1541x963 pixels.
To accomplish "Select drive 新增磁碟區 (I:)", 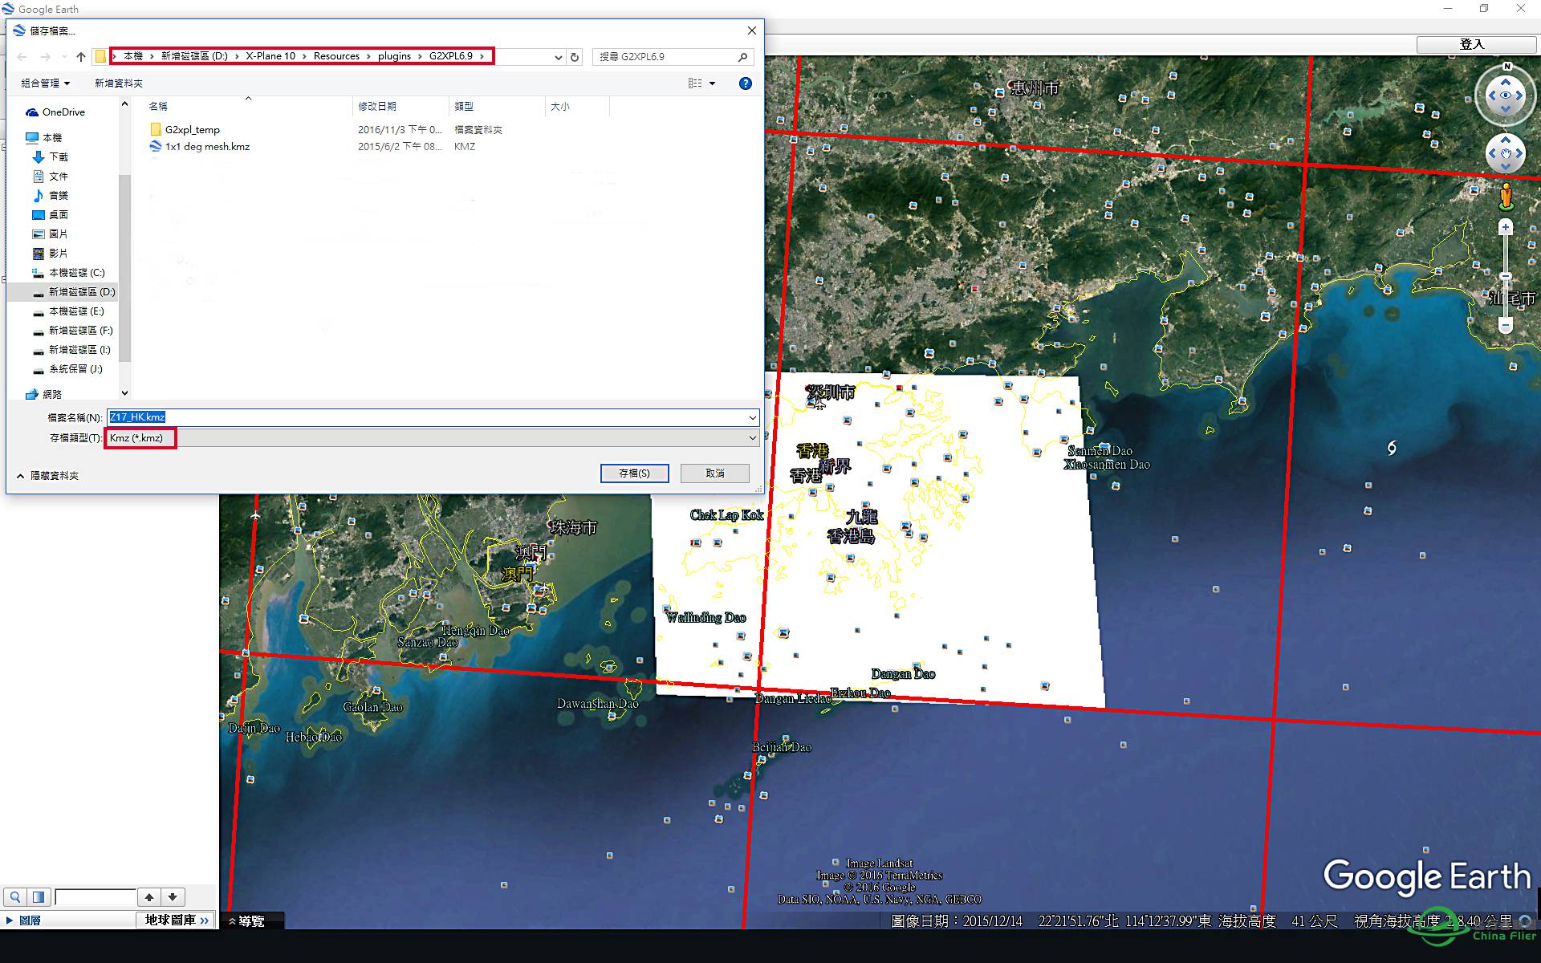I will 72,350.
